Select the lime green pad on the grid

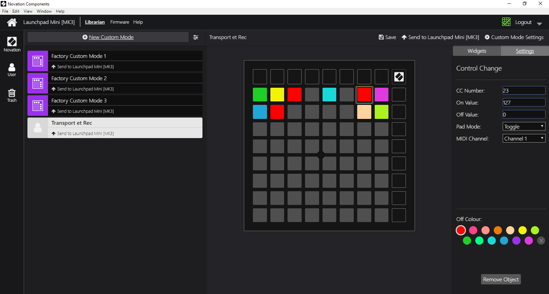click(x=382, y=112)
